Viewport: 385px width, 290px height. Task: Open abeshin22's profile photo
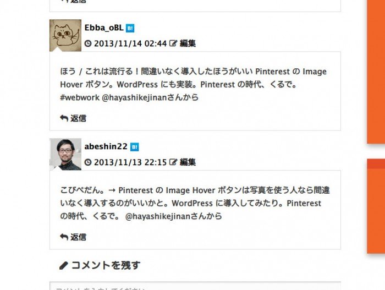tap(65, 154)
